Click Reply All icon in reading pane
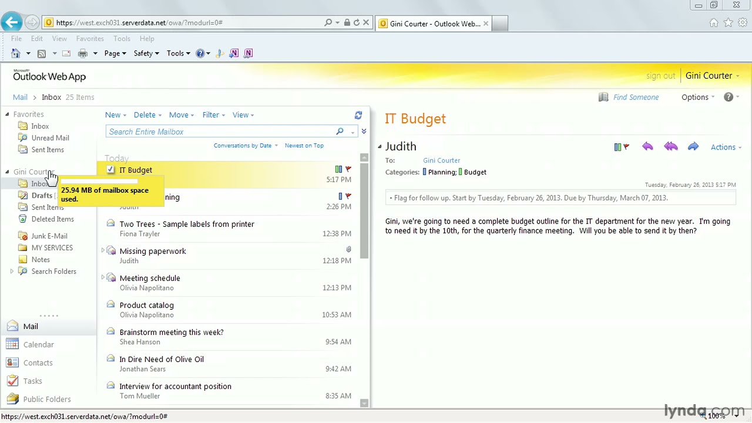This screenshot has width=752, height=423. [x=670, y=147]
